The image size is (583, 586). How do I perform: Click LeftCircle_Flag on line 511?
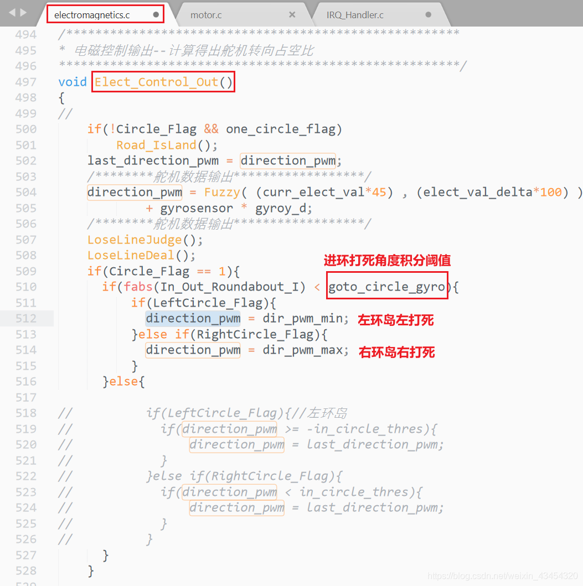[x=208, y=303]
